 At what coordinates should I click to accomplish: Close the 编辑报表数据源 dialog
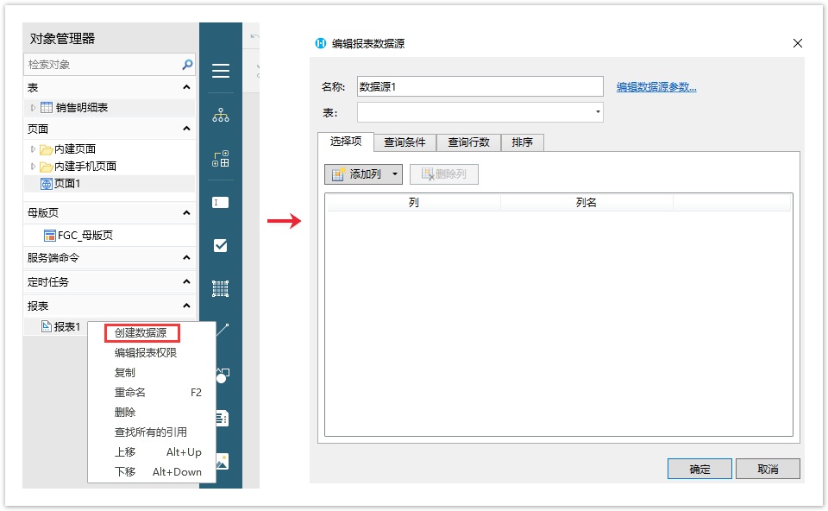[797, 43]
